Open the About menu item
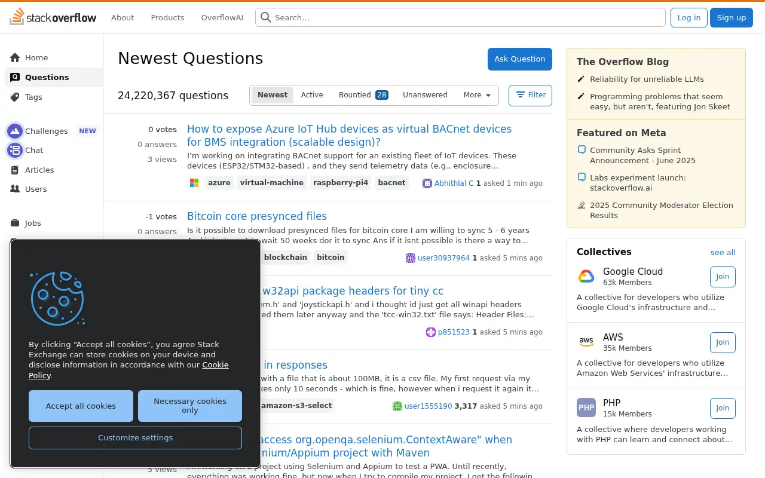This screenshot has height=478, width=765. tap(123, 17)
